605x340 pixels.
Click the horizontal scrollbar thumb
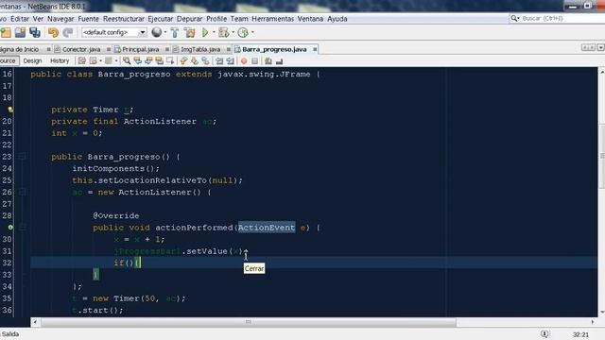249,322
